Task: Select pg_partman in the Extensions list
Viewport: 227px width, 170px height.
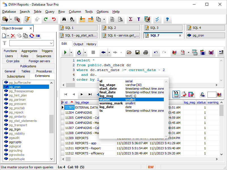Action: click(17, 100)
